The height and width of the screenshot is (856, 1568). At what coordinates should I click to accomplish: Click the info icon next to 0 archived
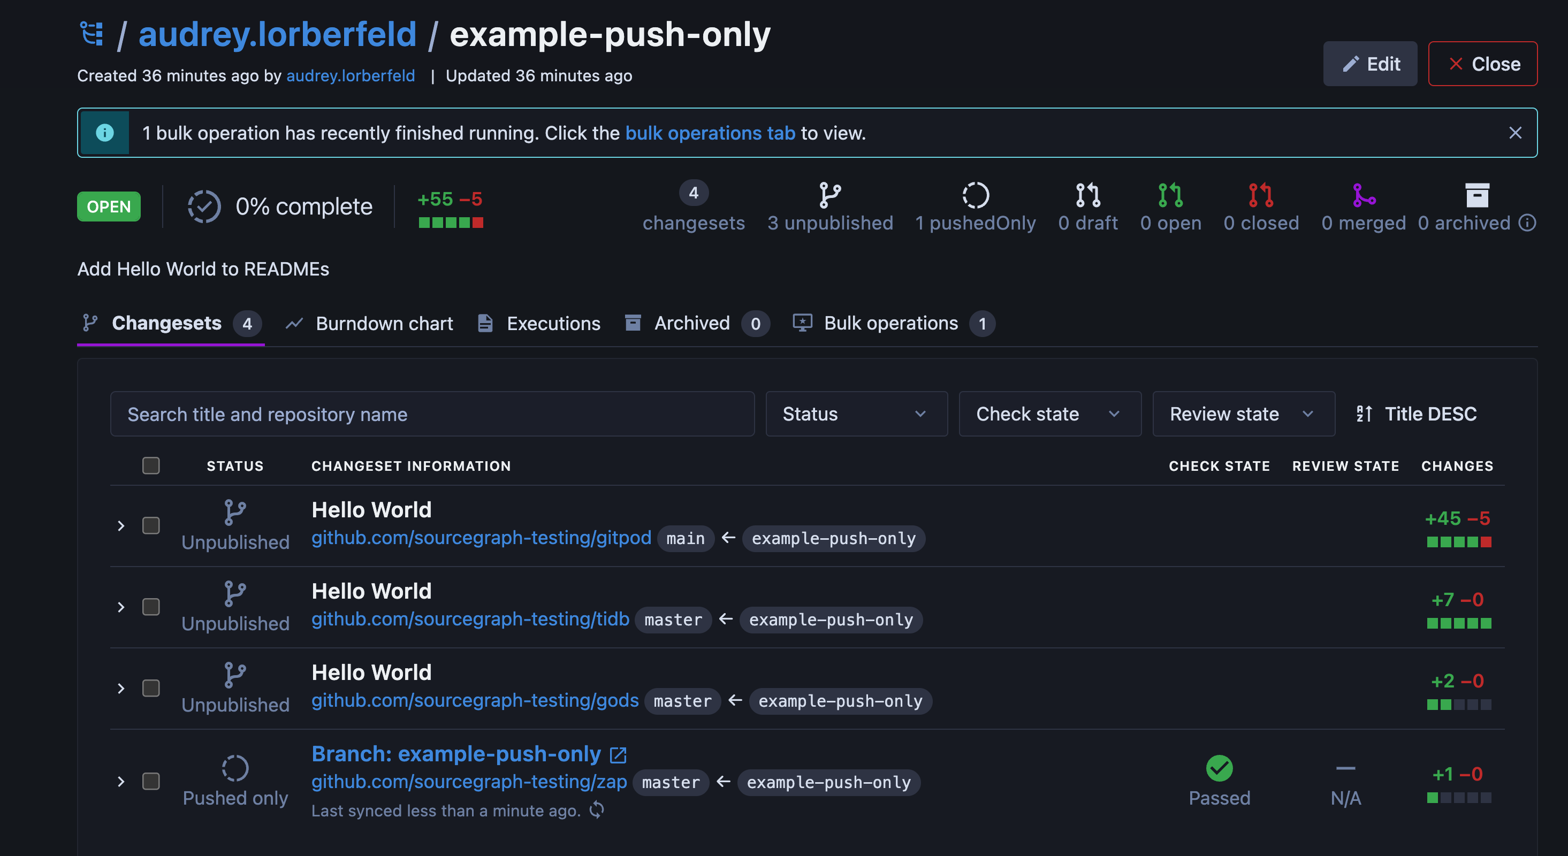pyautogui.click(x=1527, y=223)
